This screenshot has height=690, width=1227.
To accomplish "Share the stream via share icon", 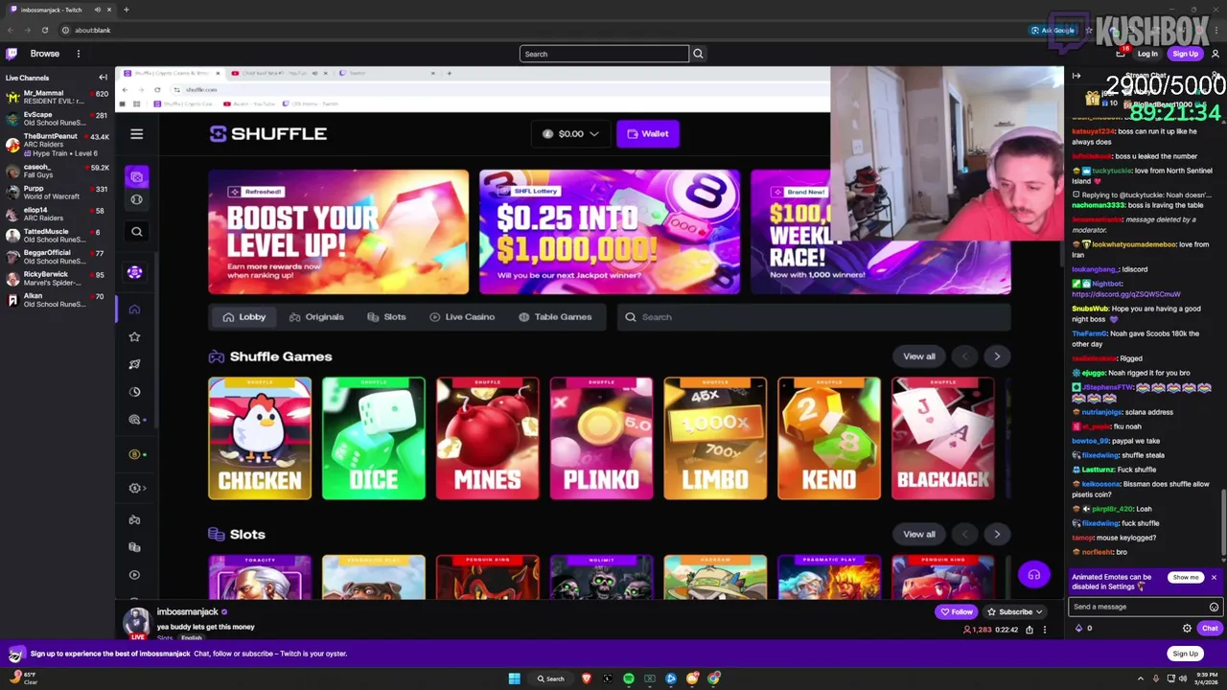I will coord(1030,630).
